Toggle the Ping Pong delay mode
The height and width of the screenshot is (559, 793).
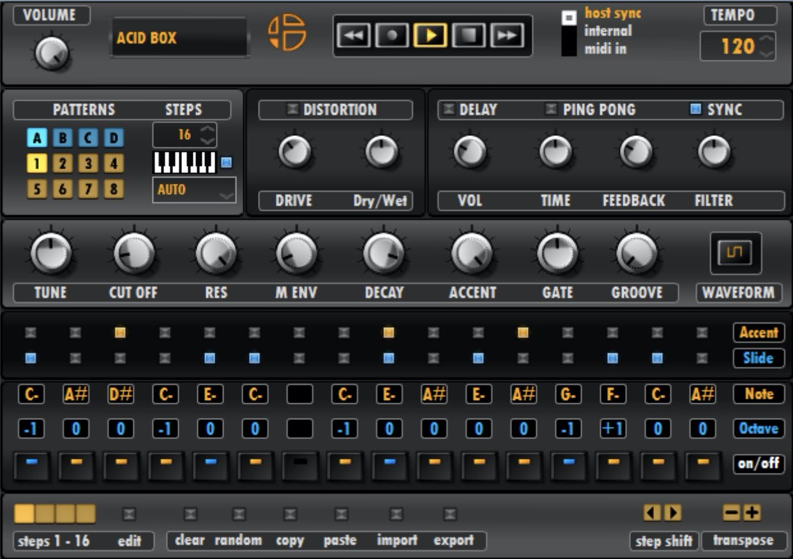550,109
